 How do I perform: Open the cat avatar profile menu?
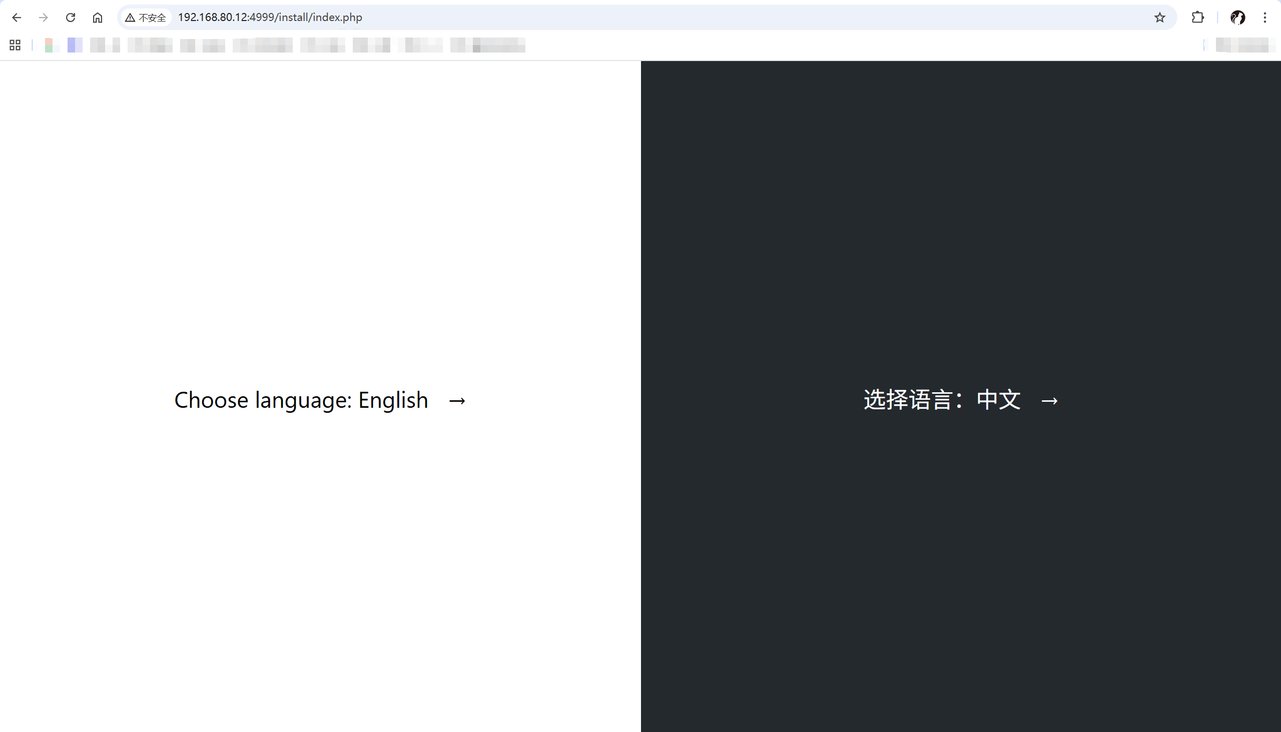coord(1237,18)
